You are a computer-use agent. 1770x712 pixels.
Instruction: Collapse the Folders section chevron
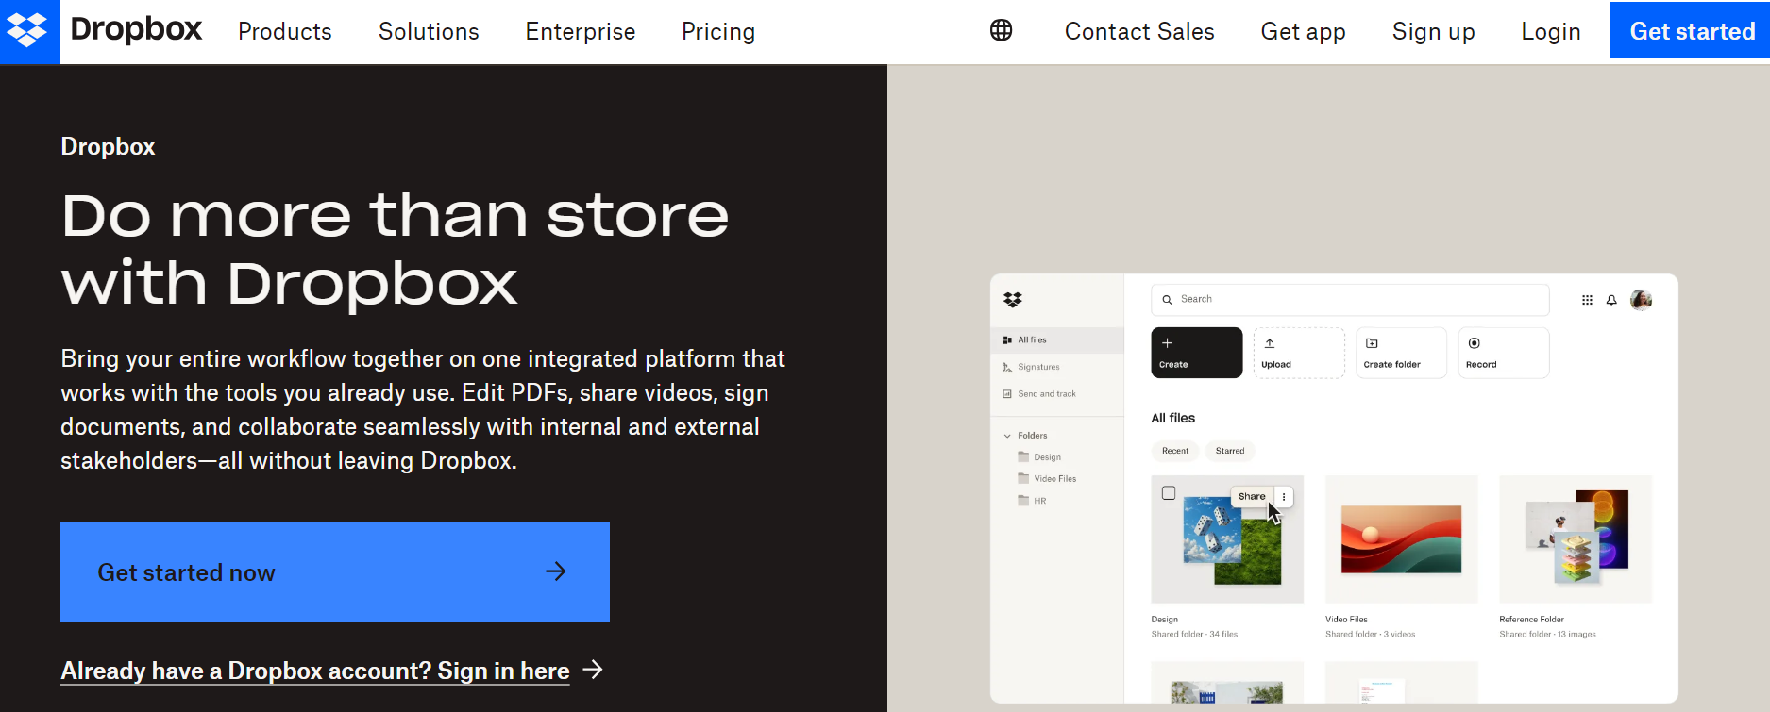click(1007, 436)
